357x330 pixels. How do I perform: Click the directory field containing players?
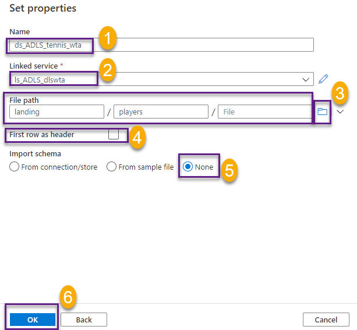tap(161, 112)
